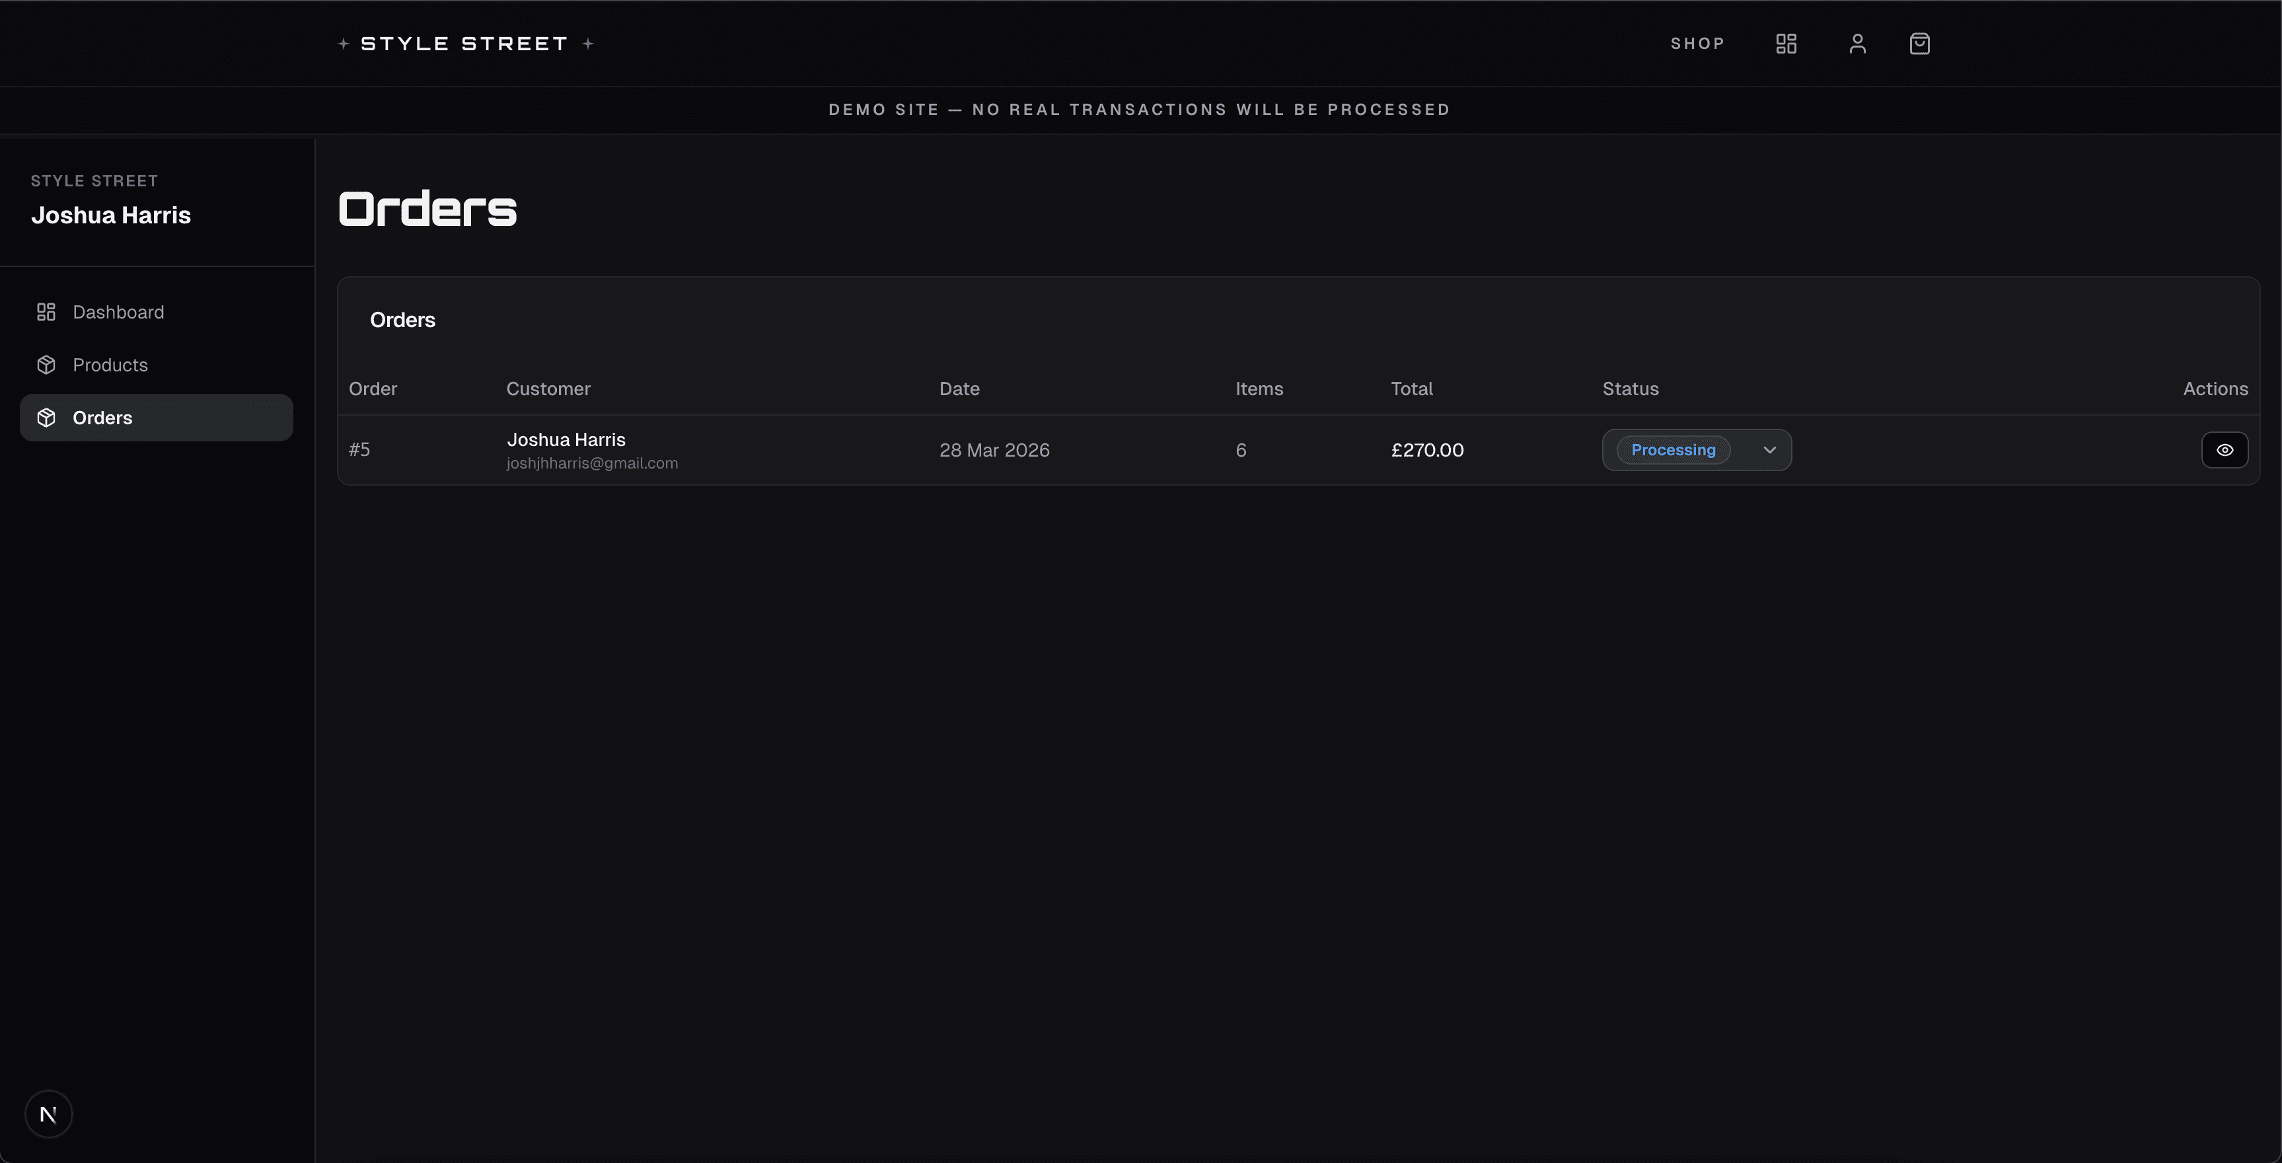The width and height of the screenshot is (2282, 1163).
Task: Expand the Processing status chevron
Action: [1770, 450]
